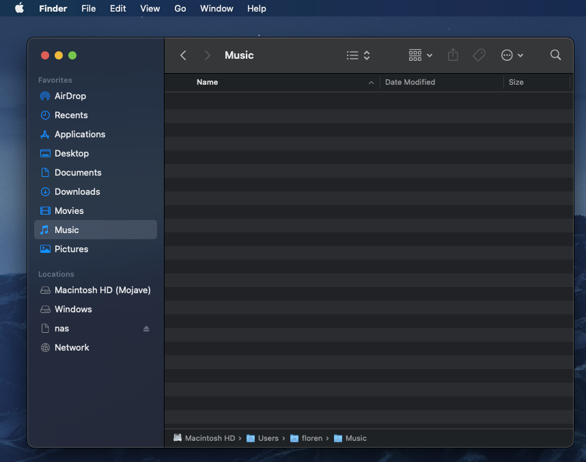Open Macintosh HD (Mojave) volume

[x=96, y=290]
